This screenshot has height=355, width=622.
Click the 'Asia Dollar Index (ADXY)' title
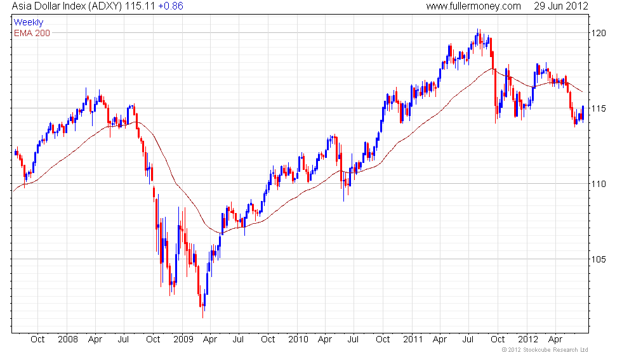[67, 6]
